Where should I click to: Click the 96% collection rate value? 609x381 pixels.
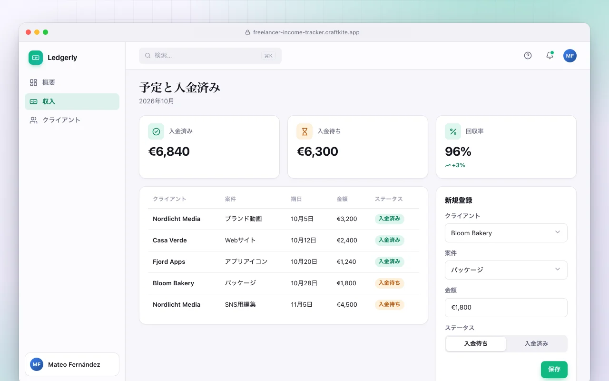coord(458,151)
